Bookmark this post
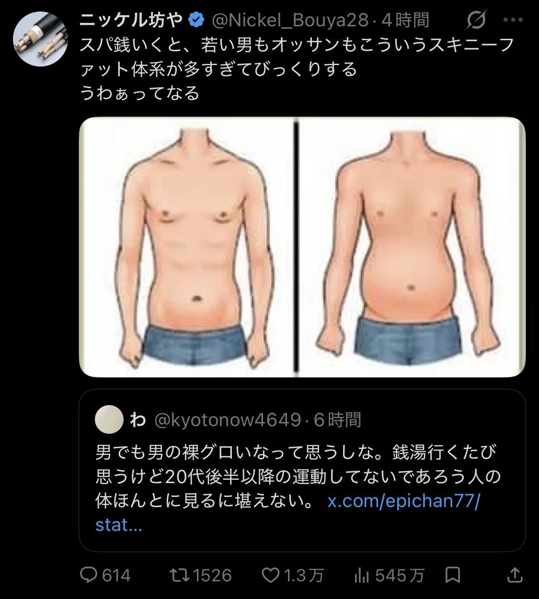 (453, 575)
